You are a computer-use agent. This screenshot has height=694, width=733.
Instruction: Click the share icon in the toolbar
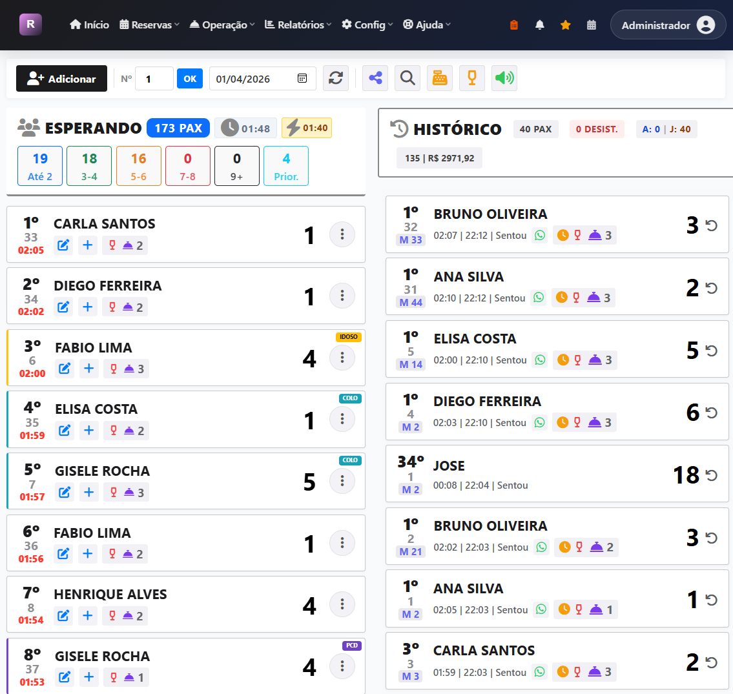pos(375,79)
